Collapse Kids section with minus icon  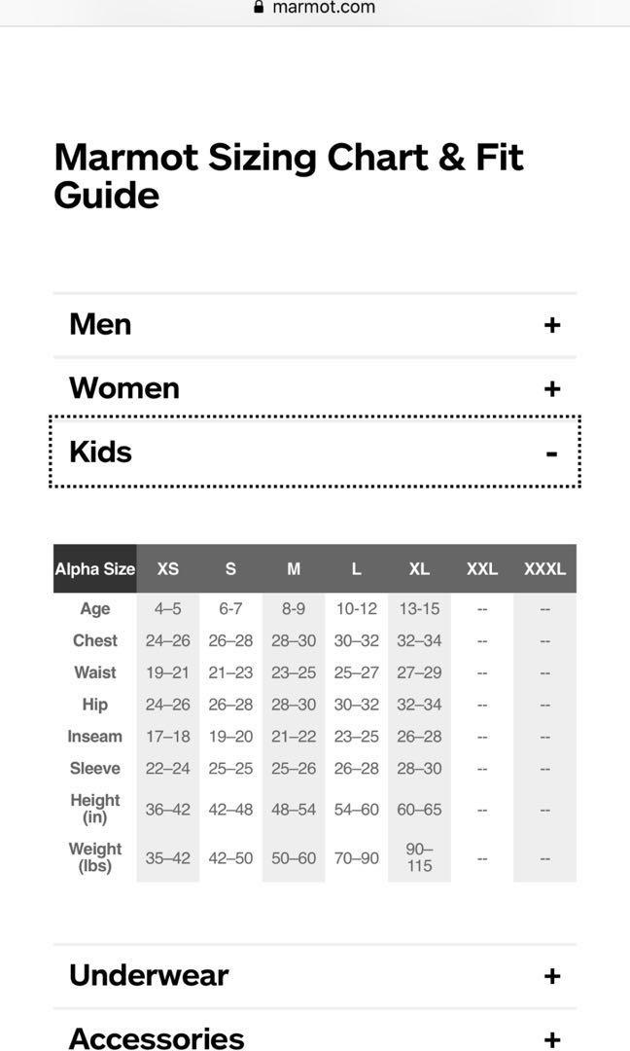[551, 454]
